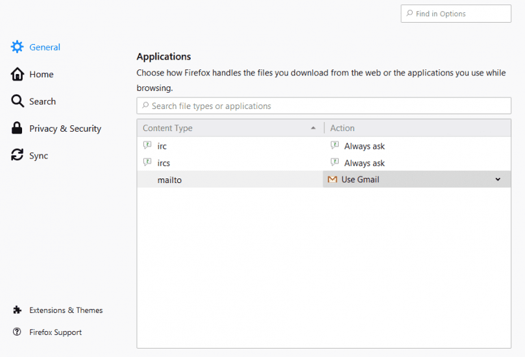525x357 pixels.
Task: Click the Firefox Support question mark icon
Action: (18, 332)
